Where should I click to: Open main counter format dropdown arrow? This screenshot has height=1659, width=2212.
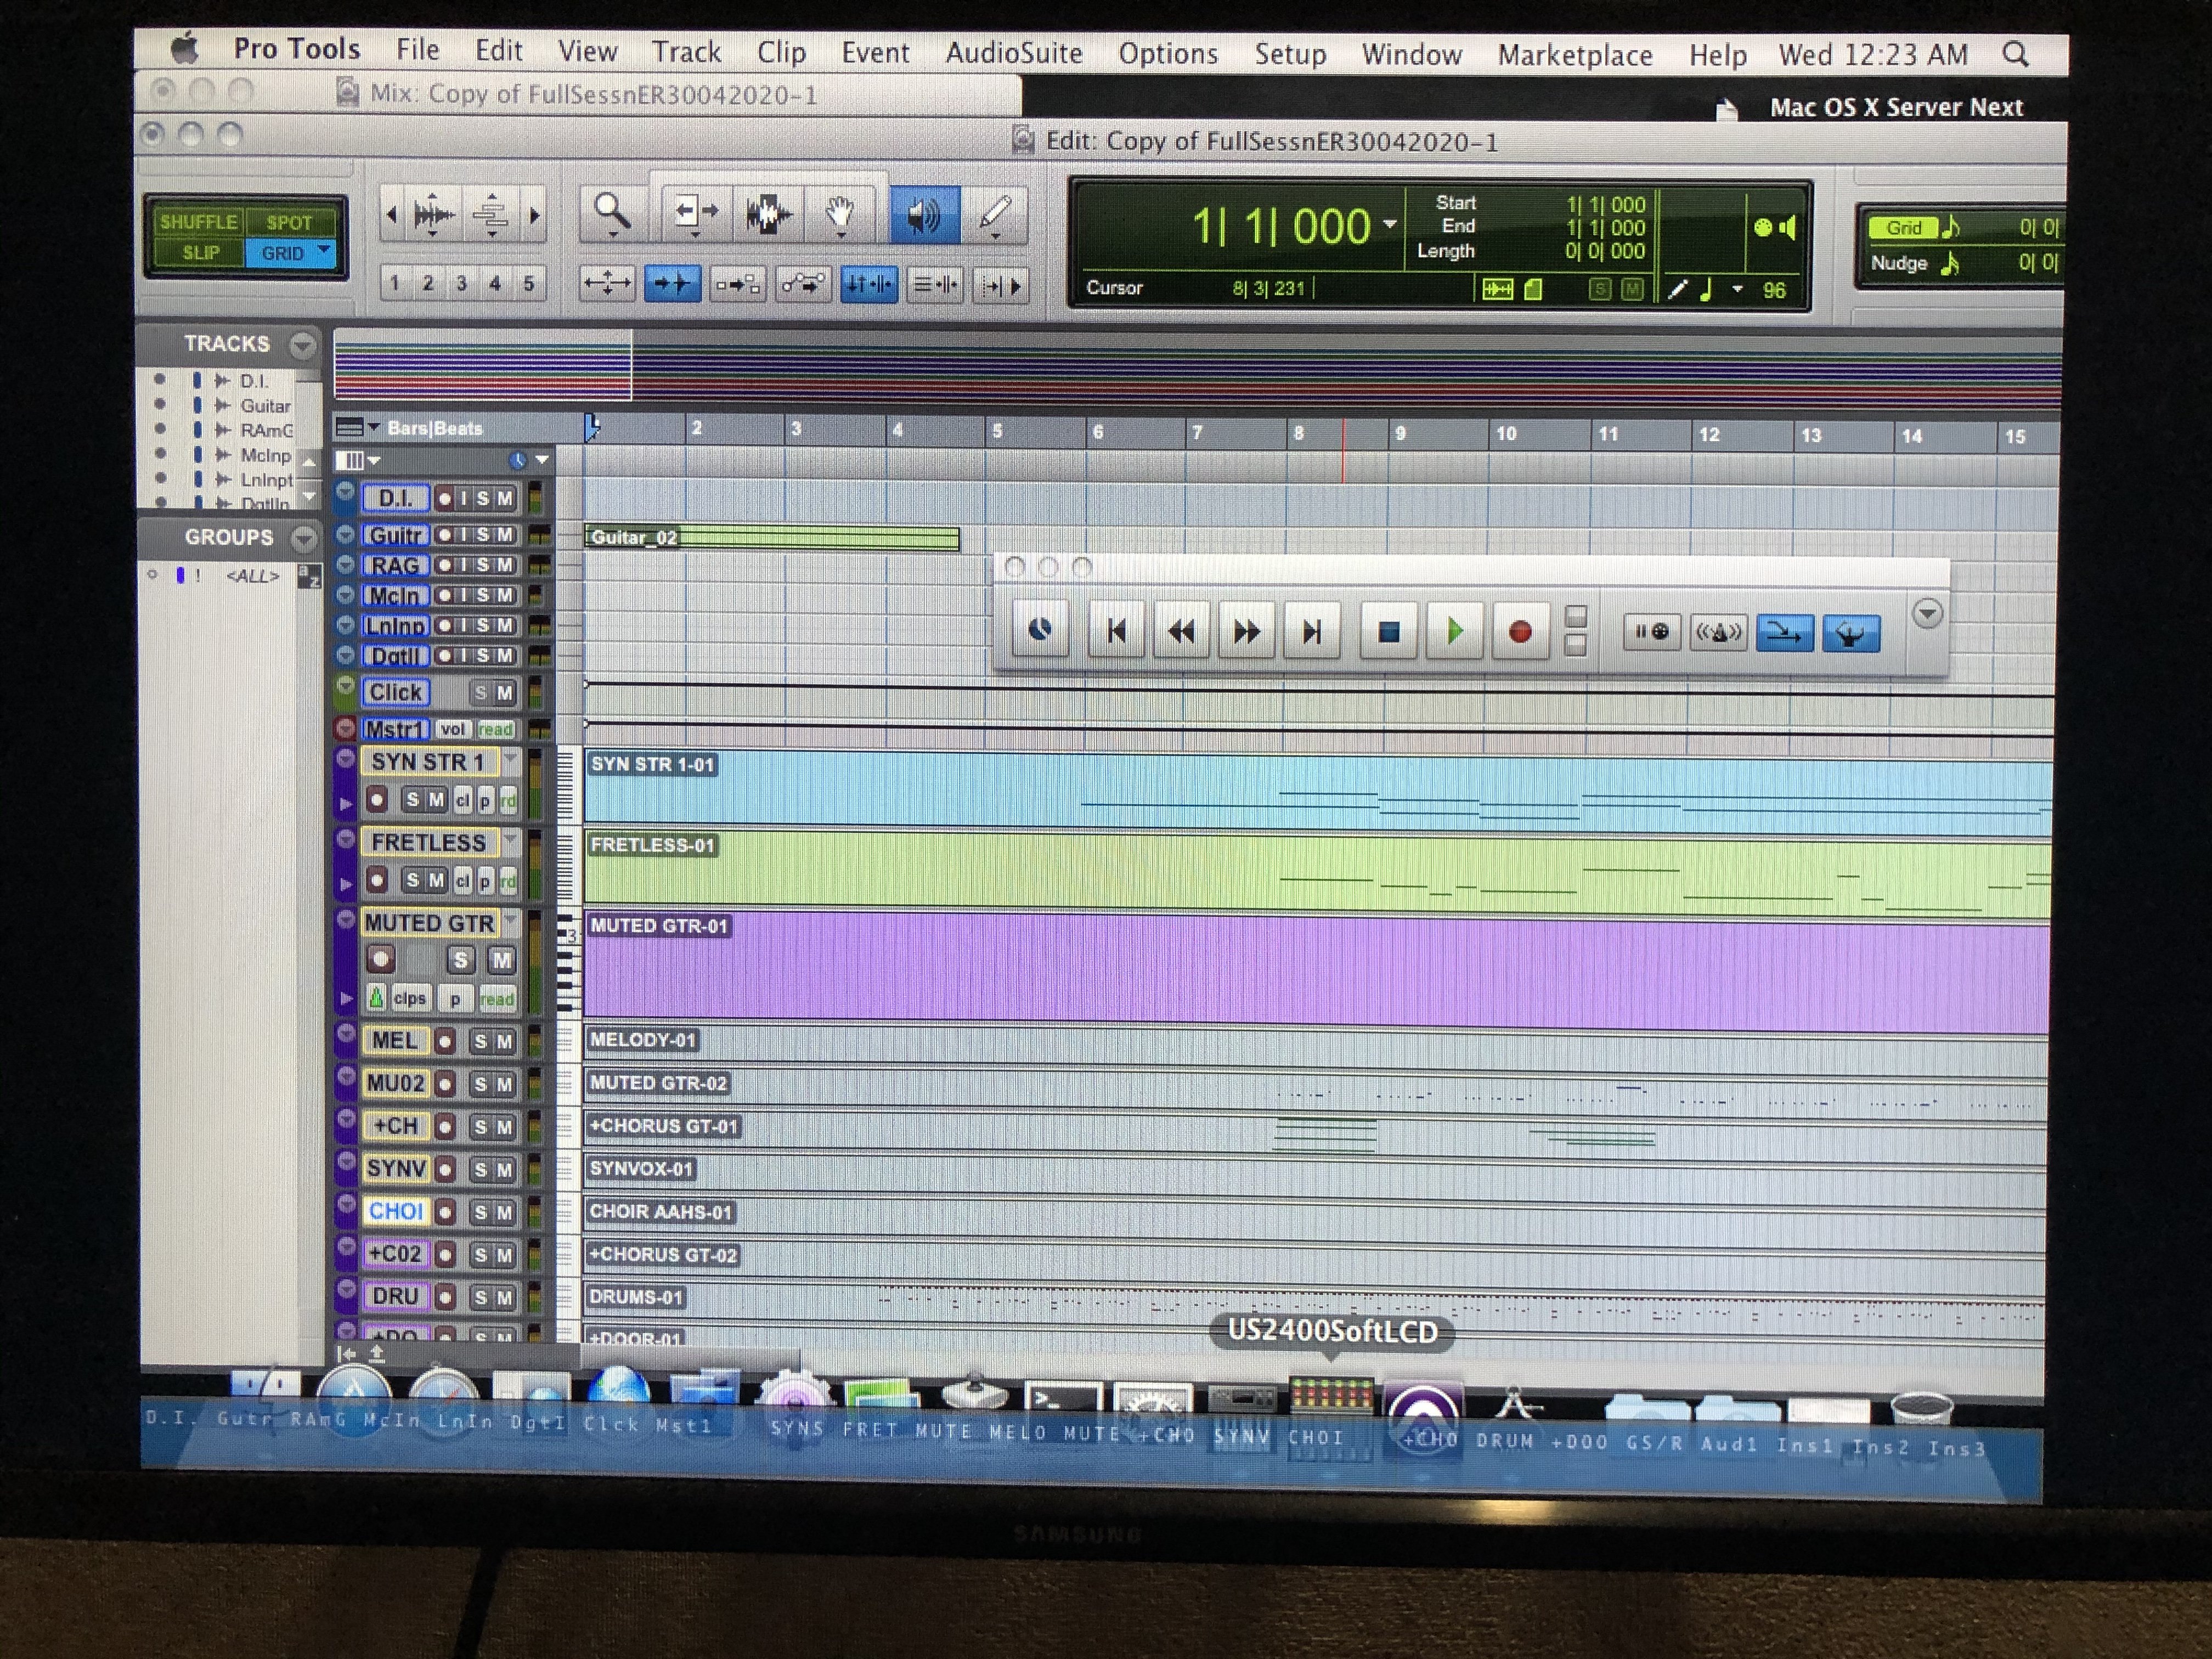coord(1389,224)
